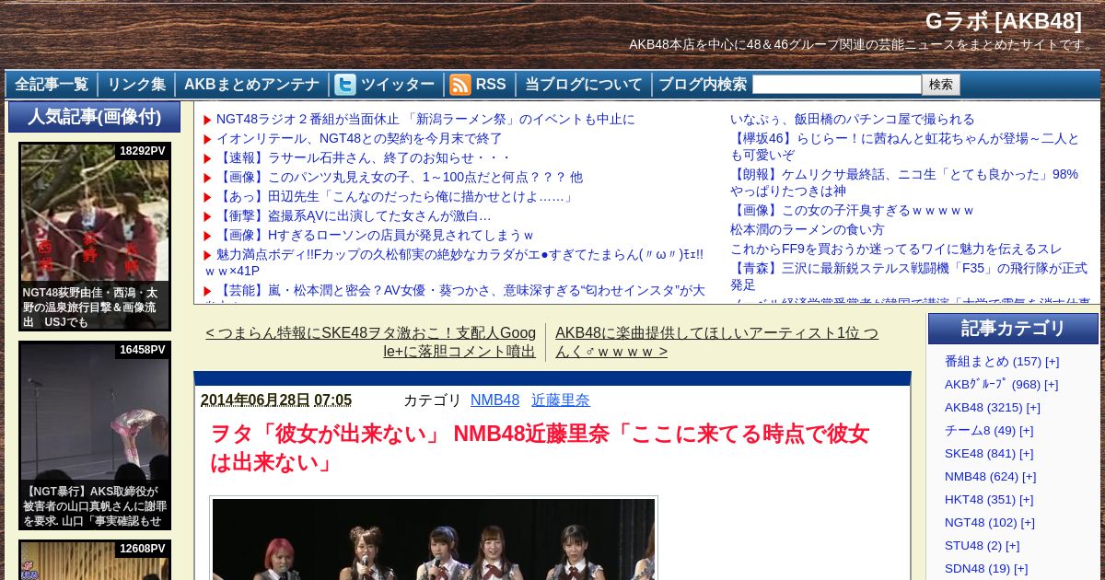Open SKE48 (841) category
Viewport: 1105px width, 580px height.
981,453
